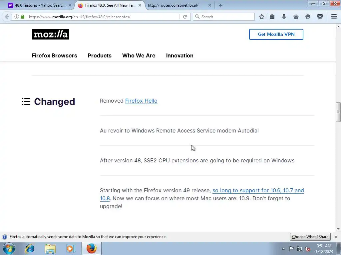The width and height of the screenshot is (341, 255).
Task: Open the taskbar clock showing 3:51 AM
Action: (324, 249)
